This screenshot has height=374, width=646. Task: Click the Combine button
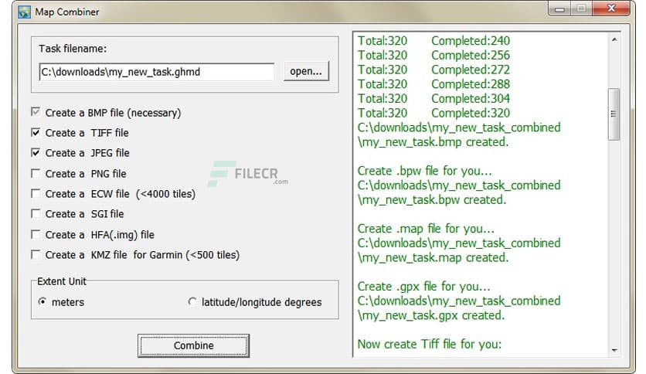[x=194, y=345]
